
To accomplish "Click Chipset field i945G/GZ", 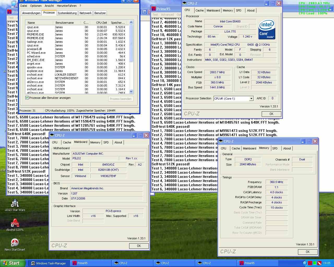I will coord(108,165).
